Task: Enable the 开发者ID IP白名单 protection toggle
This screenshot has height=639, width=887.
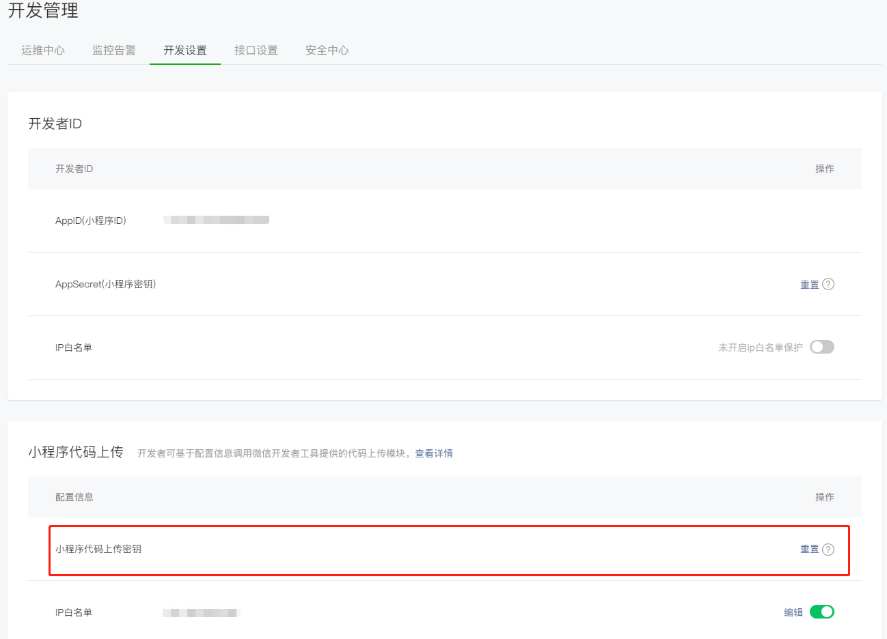Action: tap(821, 347)
